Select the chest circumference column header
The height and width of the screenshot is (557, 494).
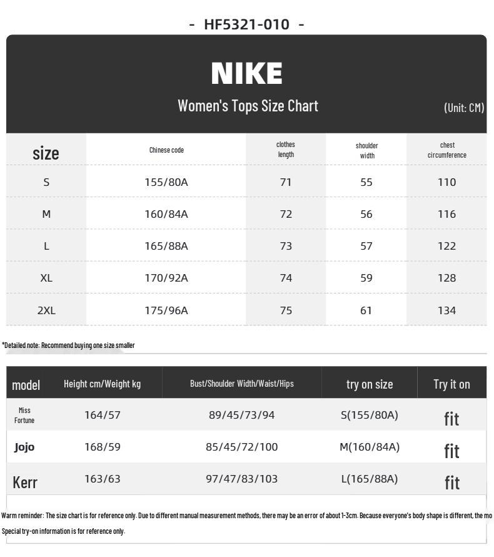coord(447,150)
